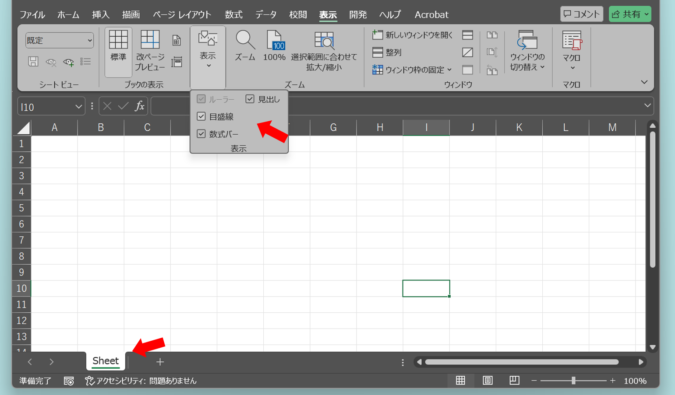Select the 標準 normal view button
Viewport: 675px width, 395px height.
click(118, 52)
